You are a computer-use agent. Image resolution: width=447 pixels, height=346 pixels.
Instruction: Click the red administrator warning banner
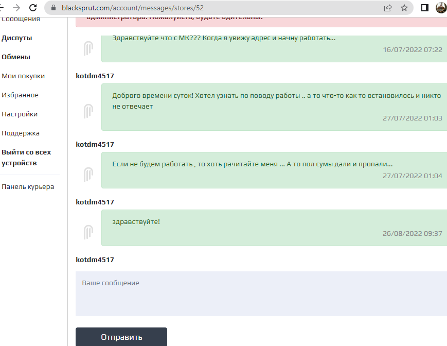pyautogui.click(x=261, y=22)
